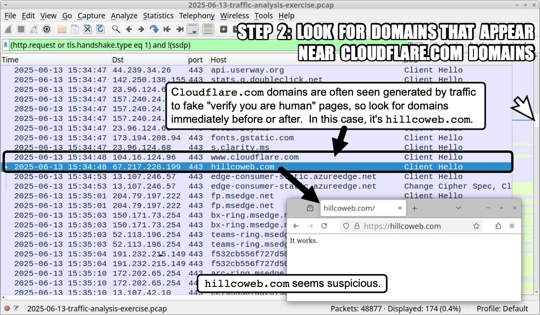This screenshot has width=540, height=315.
Task: Click the Profile: Default status entry
Action: [x=502, y=309]
